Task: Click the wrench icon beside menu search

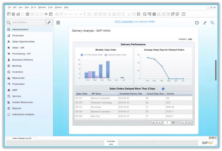Action: click(x=49, y=22)
